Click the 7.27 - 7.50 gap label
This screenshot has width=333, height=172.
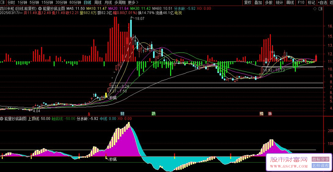[118, 91]
